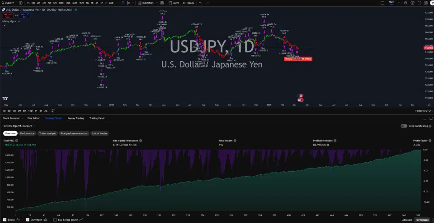Toggle the Equity checkbox
The image size is (434, 223).
[5, 220]
